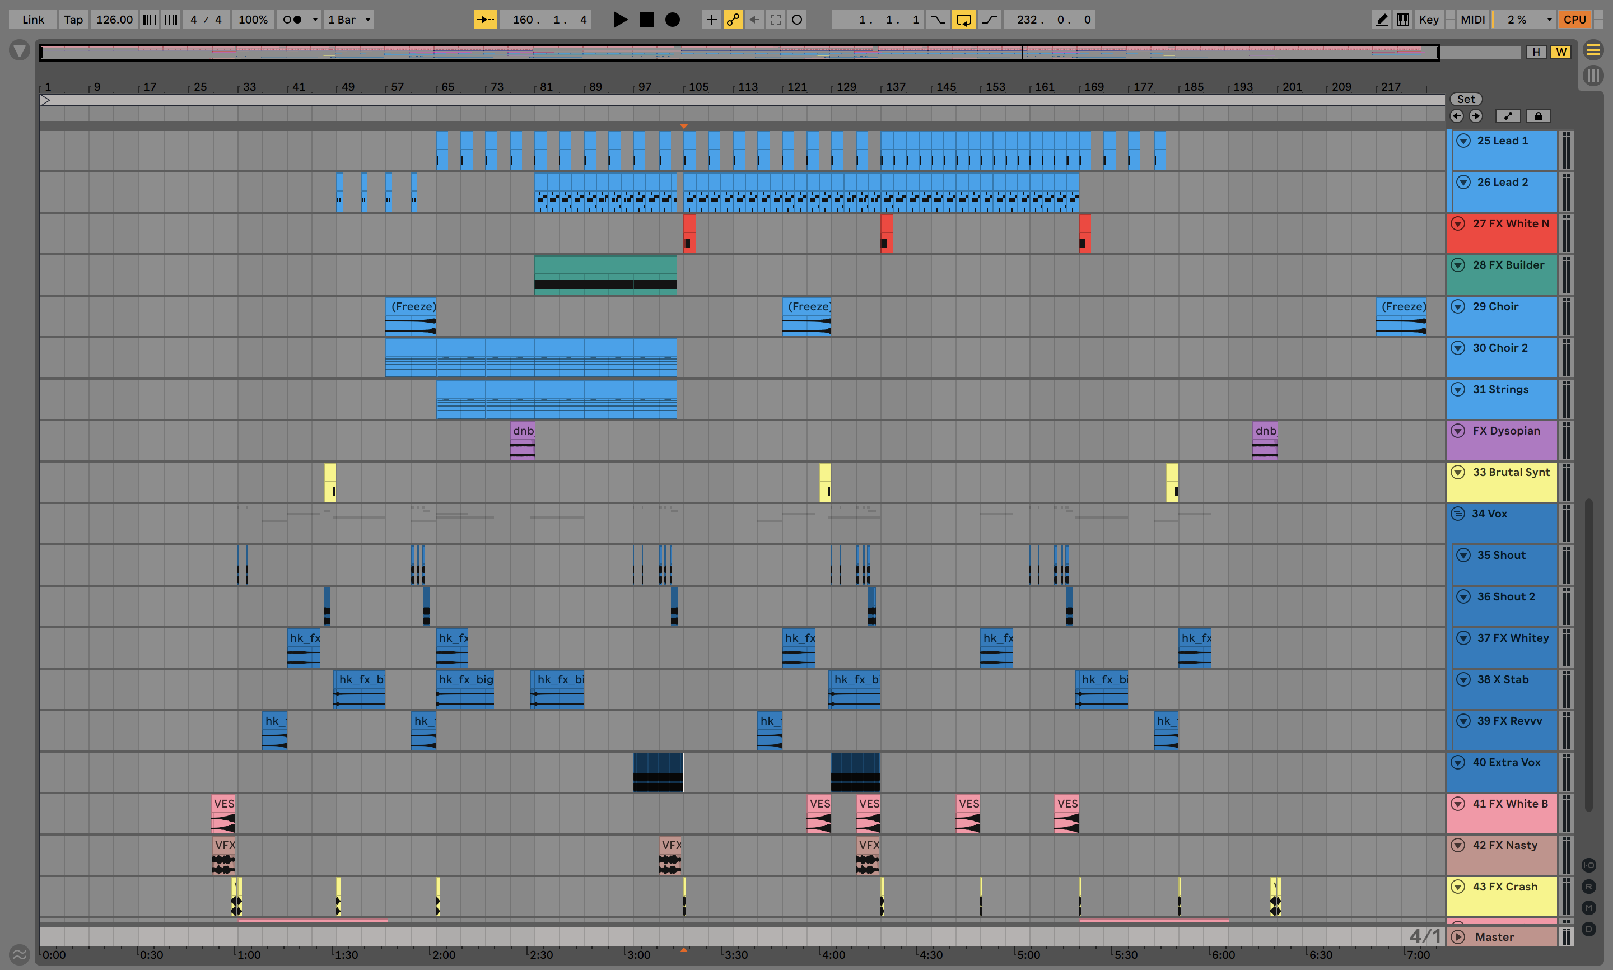Select the 4 / 4 time signature field
The image size is (1613, 970).
click(x=205, y=20)
